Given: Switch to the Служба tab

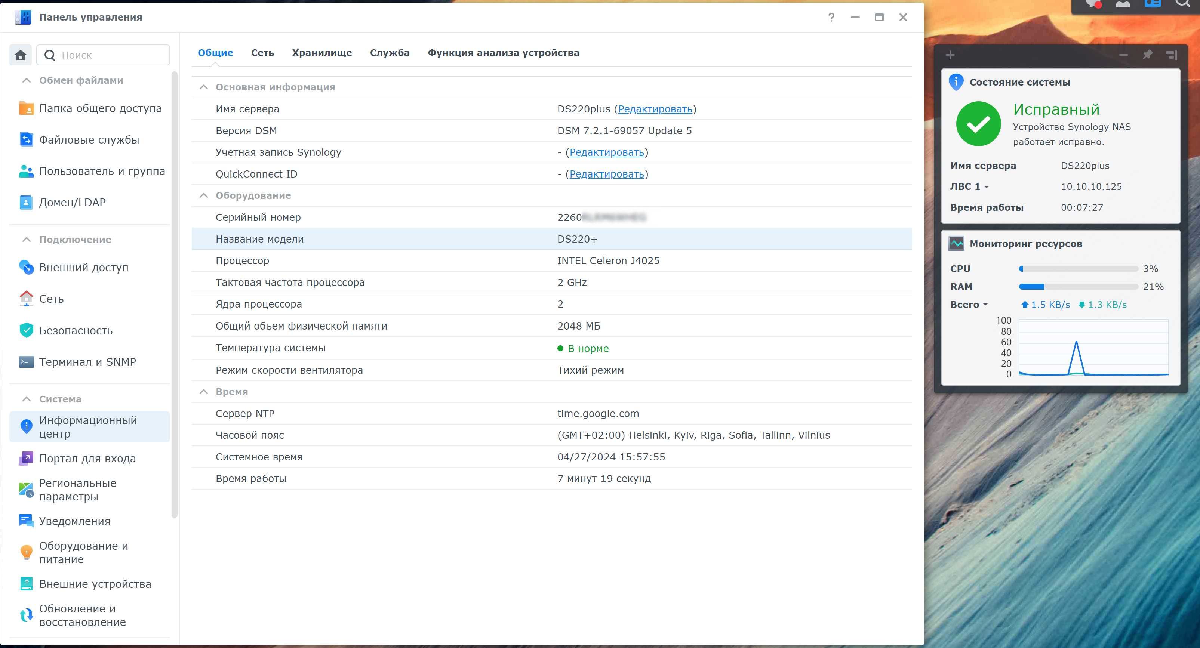Looking at the screenshot, I should [x=390, y=53].
